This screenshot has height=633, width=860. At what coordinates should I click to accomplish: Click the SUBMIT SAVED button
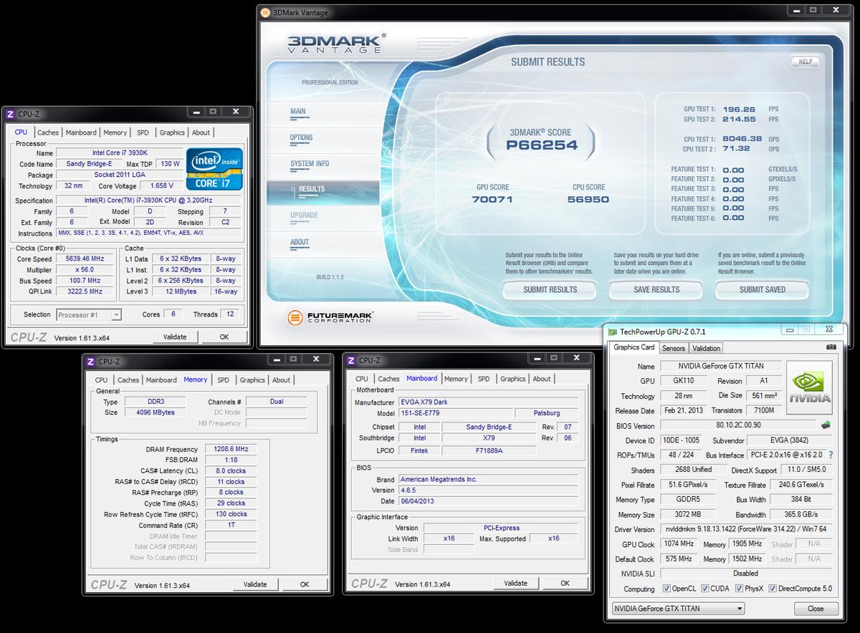[763, 290]
